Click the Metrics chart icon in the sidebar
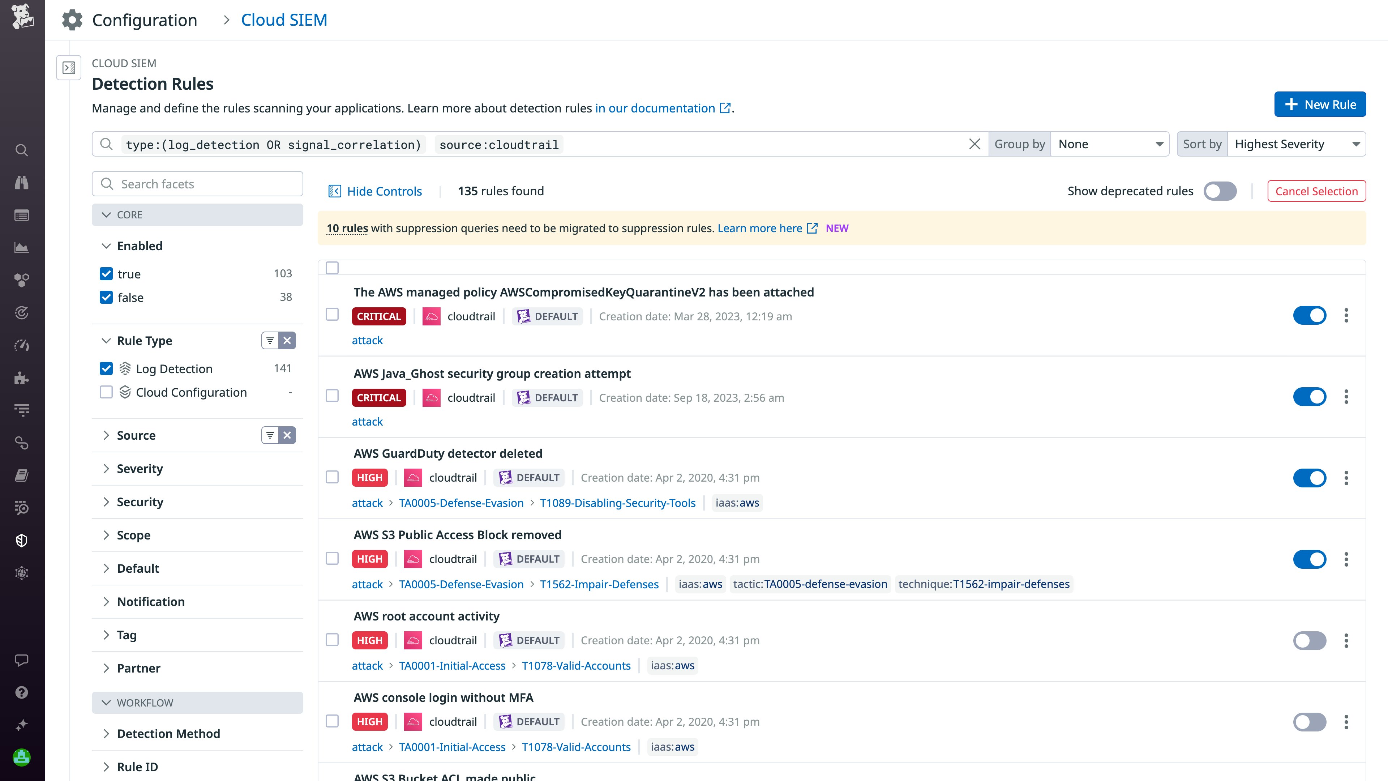 [x=22, y=248]
